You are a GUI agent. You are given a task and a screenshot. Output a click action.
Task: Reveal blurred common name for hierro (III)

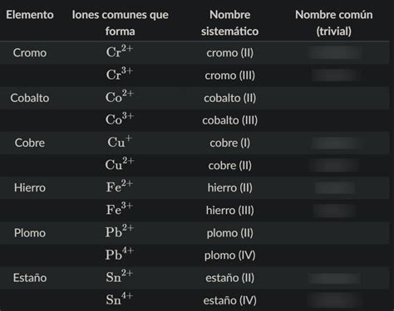point(335,211)
